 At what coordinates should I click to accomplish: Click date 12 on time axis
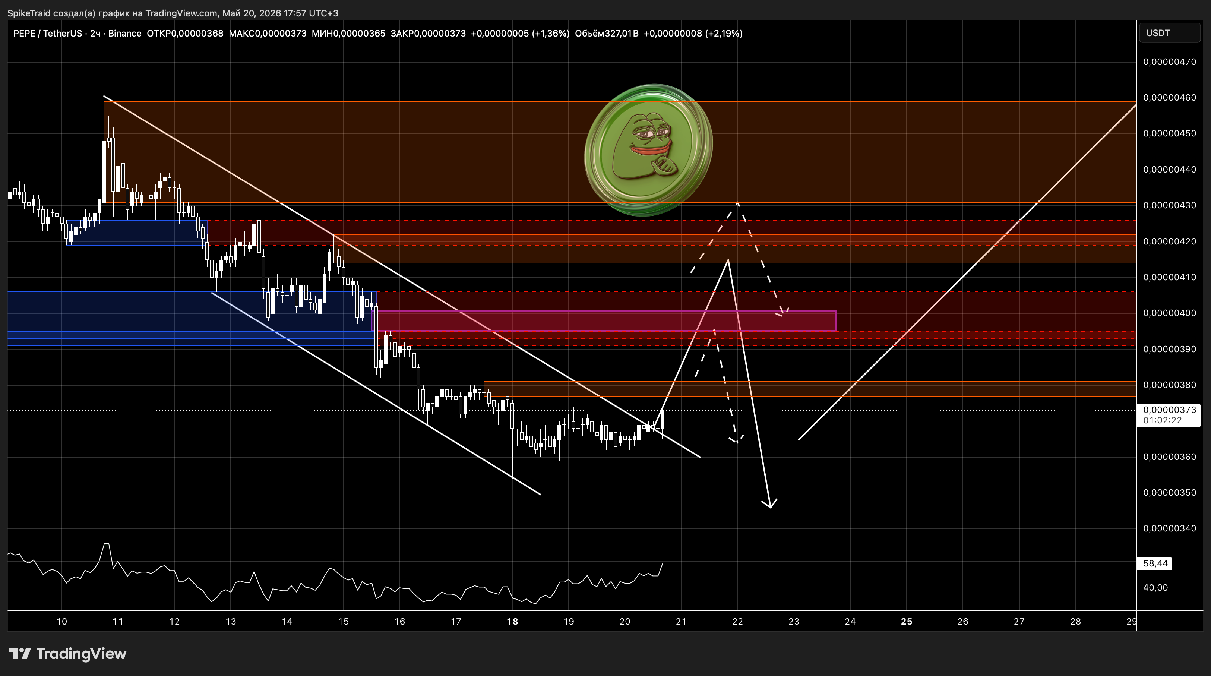pos(174,622)
